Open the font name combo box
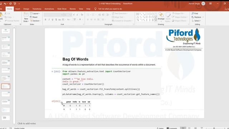Image resolution: width=229 pixels, height=129 pixels. click(53, 15)
